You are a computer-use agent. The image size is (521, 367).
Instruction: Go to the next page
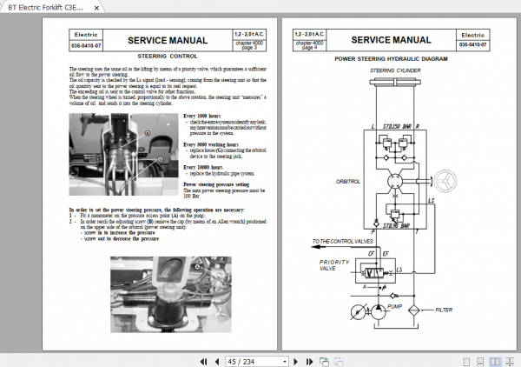(296, 361)
